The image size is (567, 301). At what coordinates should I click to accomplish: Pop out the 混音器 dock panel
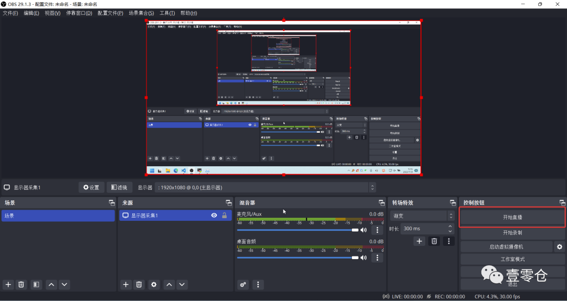382,203
